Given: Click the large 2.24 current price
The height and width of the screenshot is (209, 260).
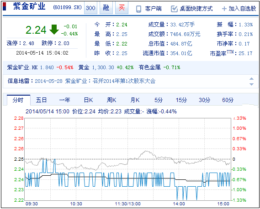Looking at the screenshot, I should coord(36,30).
